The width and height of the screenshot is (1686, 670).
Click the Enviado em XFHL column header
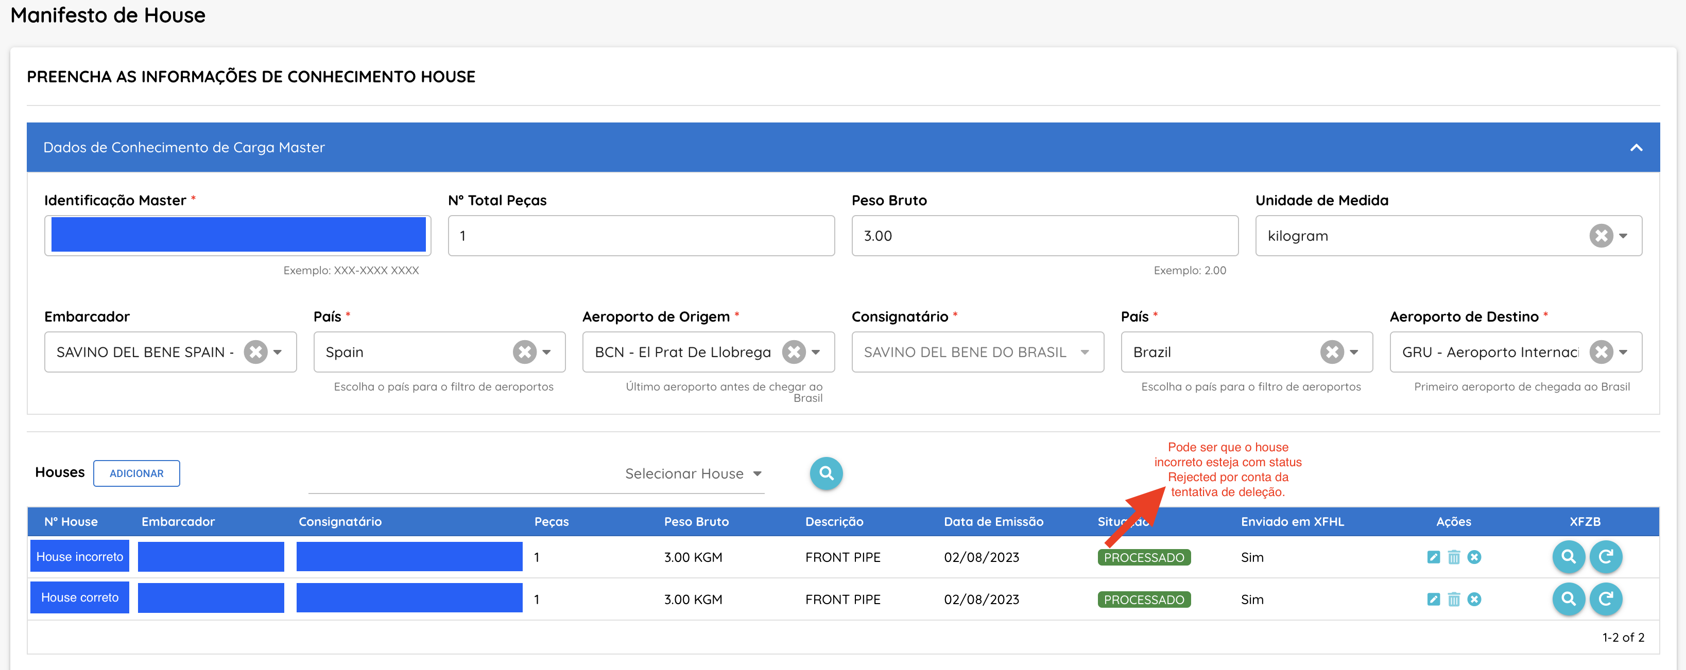[x=1292, y=521]
